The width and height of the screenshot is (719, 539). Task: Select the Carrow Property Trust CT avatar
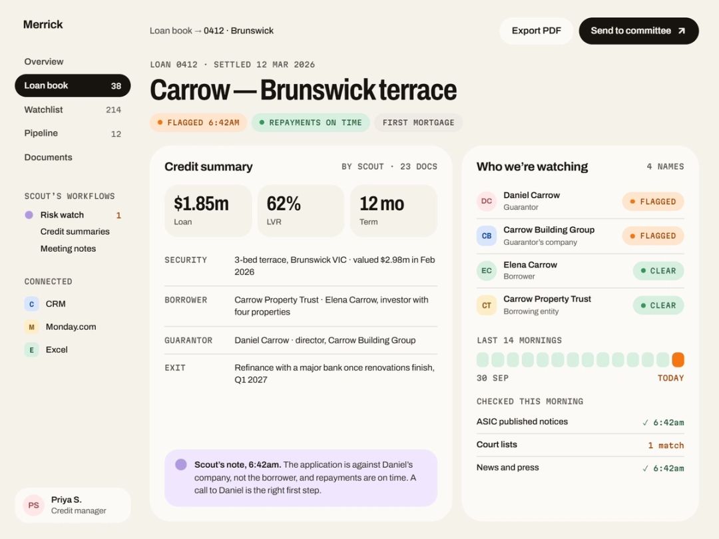tap(487, 305)
